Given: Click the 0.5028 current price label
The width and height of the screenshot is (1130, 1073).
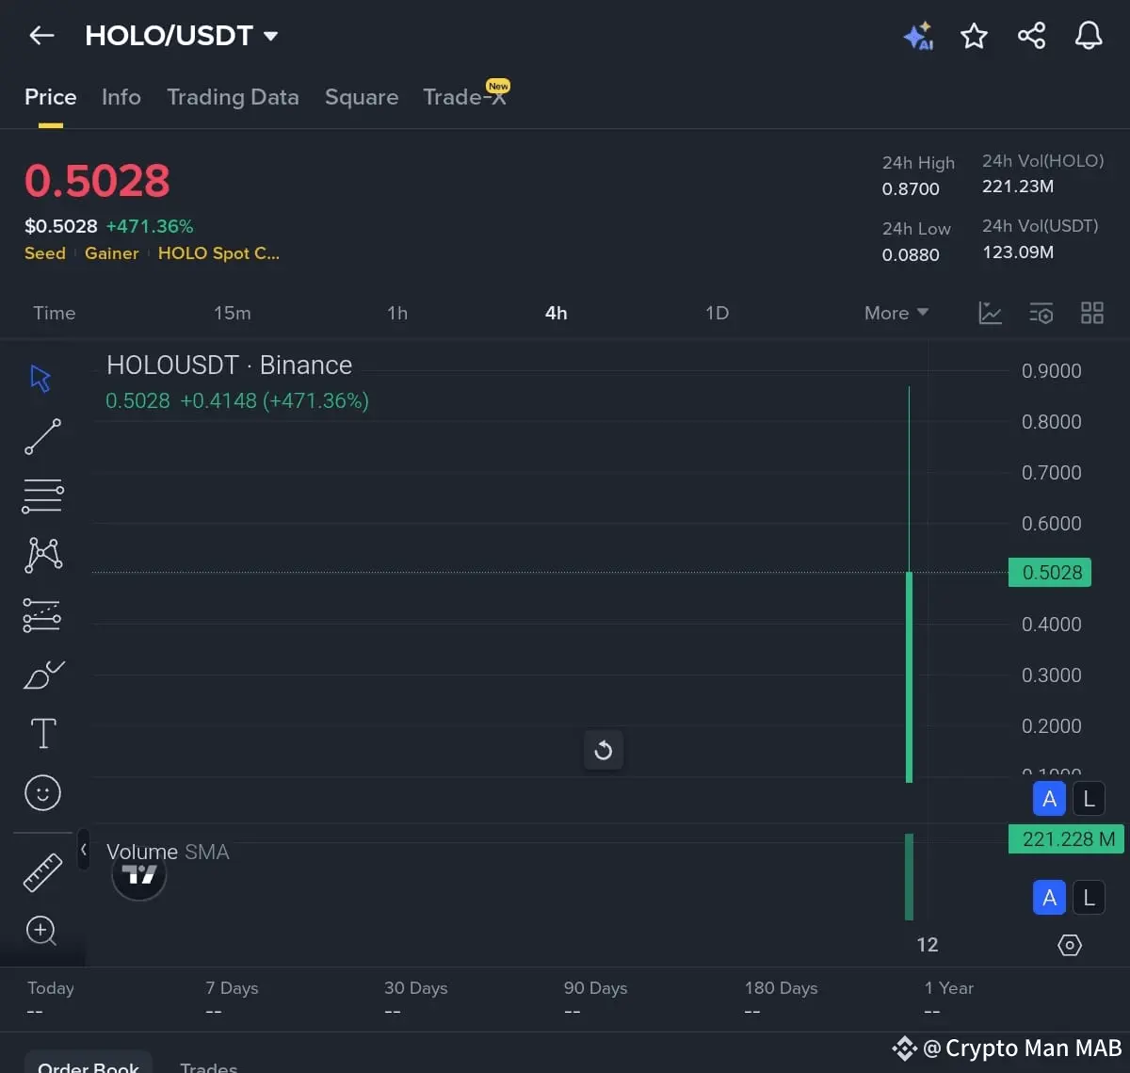Looking at the screenshot, I should [x=1050, y=572].
